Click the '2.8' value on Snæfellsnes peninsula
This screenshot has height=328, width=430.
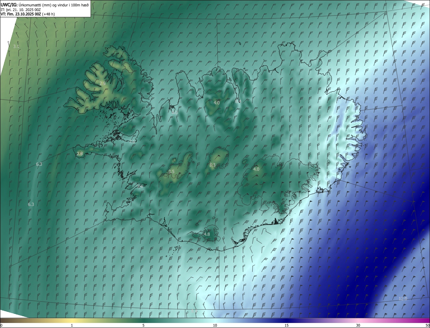click(x=80, y=154)
